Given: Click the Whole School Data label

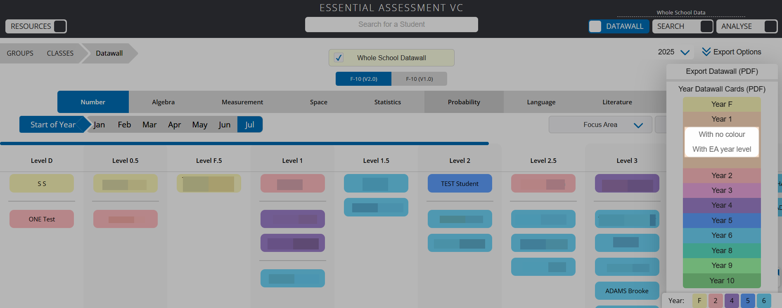Looking at the screenshot, I should coord(681,12).
